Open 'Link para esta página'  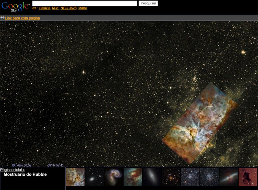[22, 18]
